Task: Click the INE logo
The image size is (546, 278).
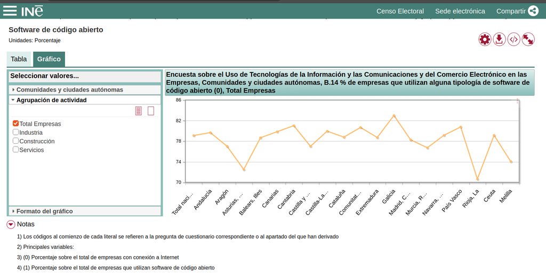Action: (x=32, y=11)
